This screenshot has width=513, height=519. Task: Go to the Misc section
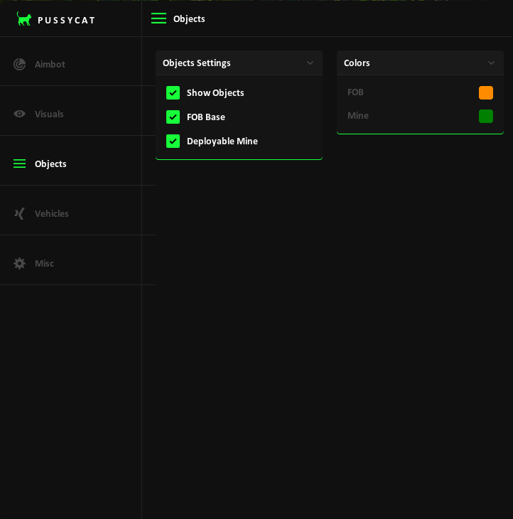click(44, 263)
